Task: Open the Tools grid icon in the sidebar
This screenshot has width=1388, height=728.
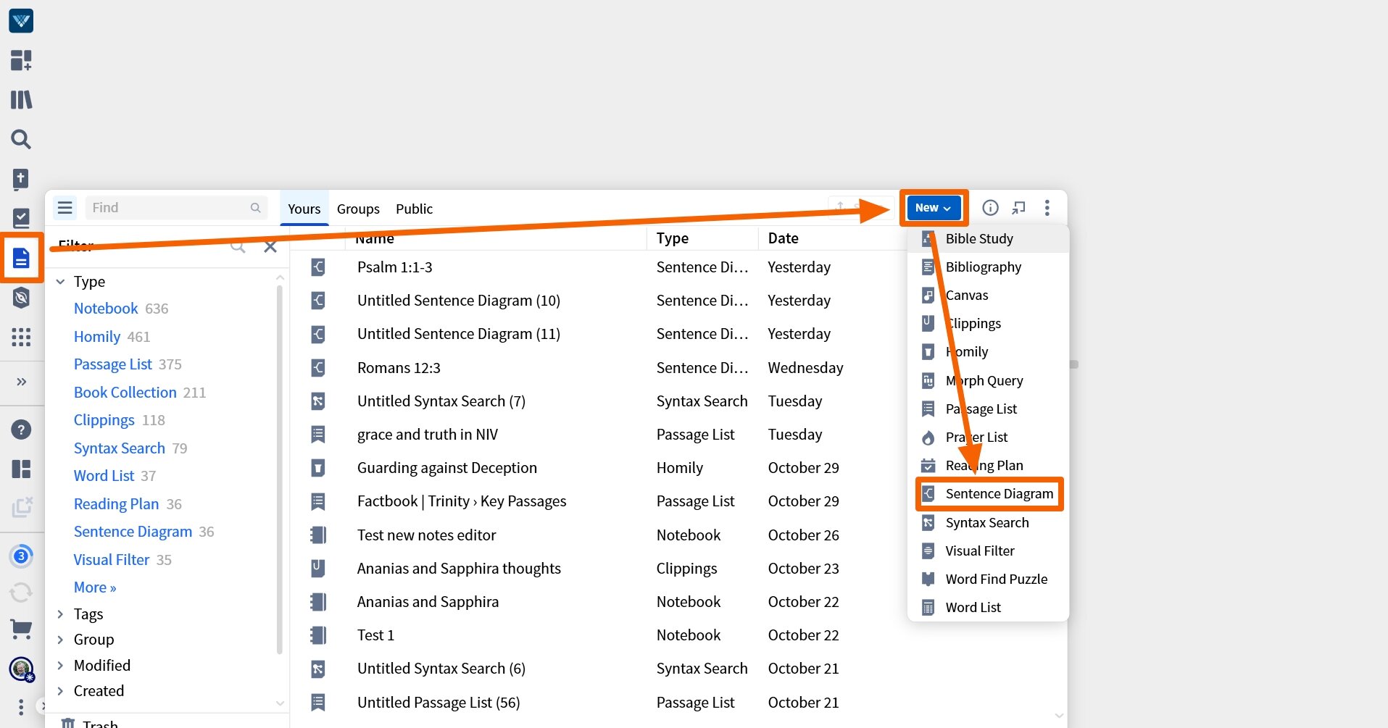Action: tap(21, 337)
